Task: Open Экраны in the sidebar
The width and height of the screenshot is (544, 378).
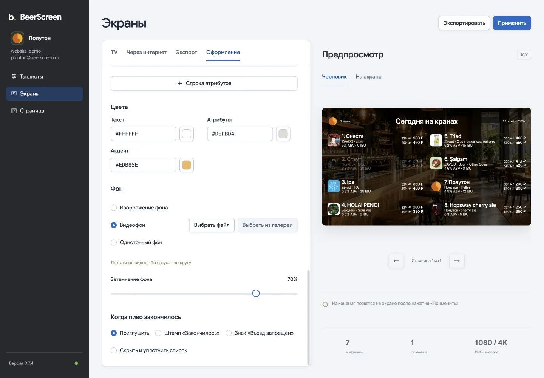Action: click(x=44, y=94)
